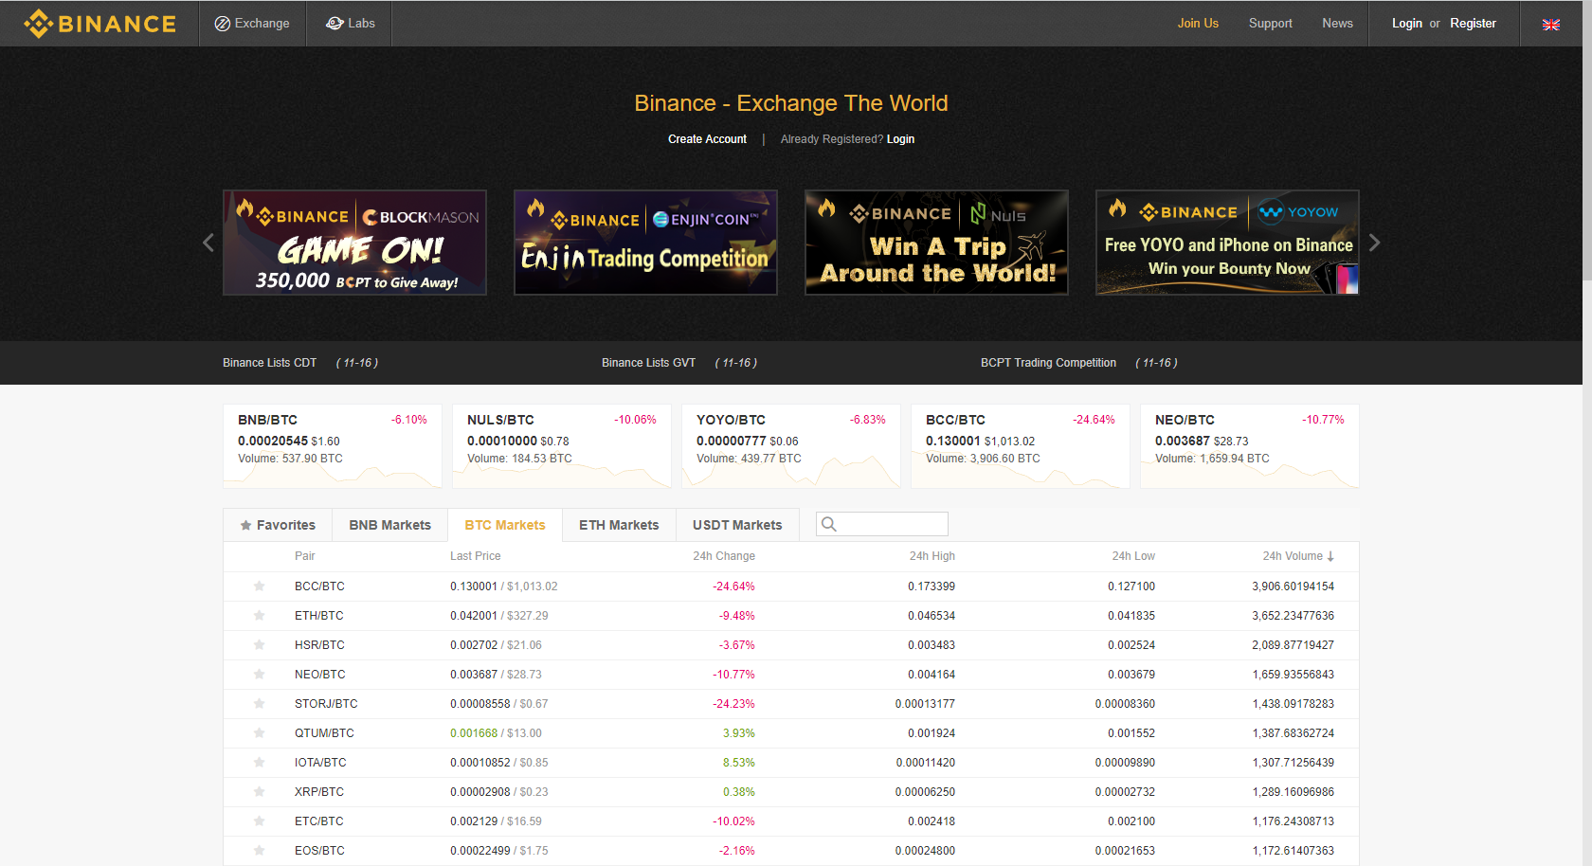The width and height of the screenshot is (1592, 866).
Task: Favorite the QTUM/BTC pair star
Action: (x=259, y=733)
